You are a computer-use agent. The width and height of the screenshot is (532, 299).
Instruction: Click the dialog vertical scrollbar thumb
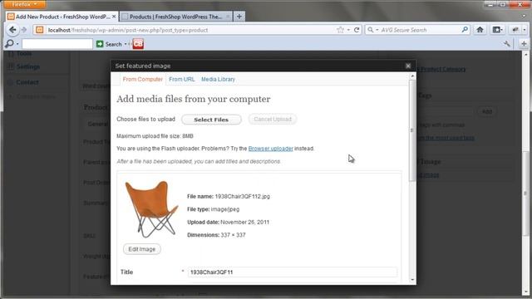pos(412,130)
